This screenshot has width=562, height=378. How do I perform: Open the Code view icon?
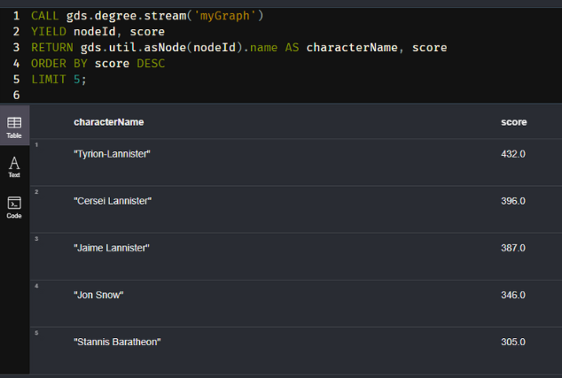point(14,206)
